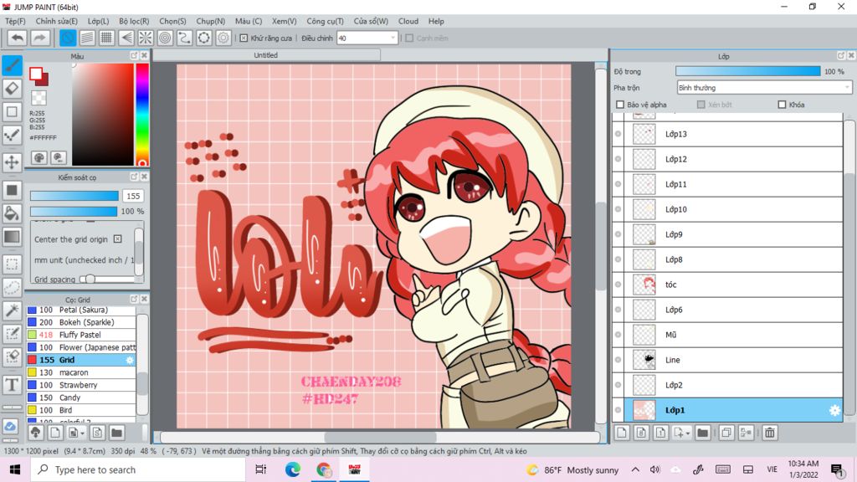The width and height of the screenshot is (857, 482).
Task: Toggle visibility of tóc layer
Action: click(618, 285)
